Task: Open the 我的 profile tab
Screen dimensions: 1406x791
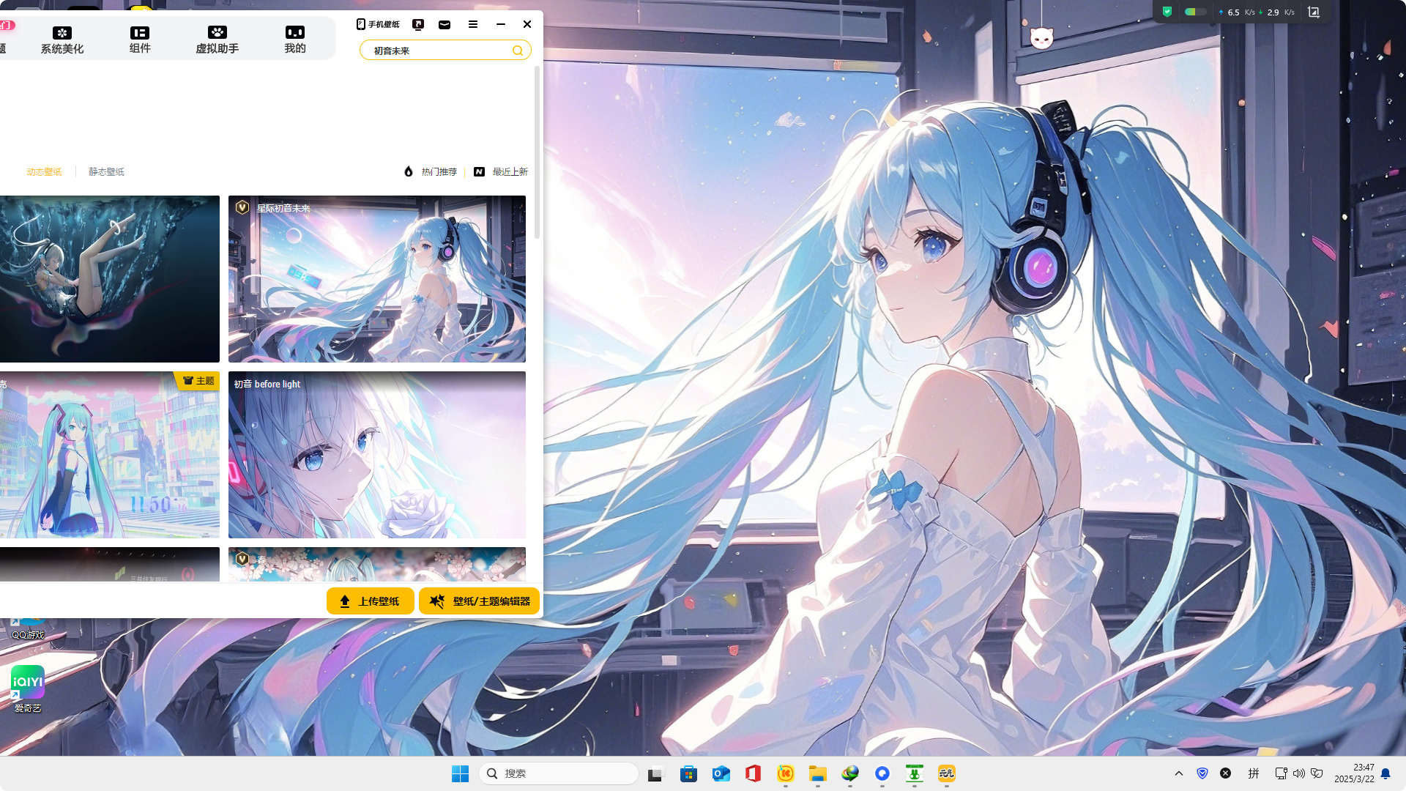Action: coord(295,40)
